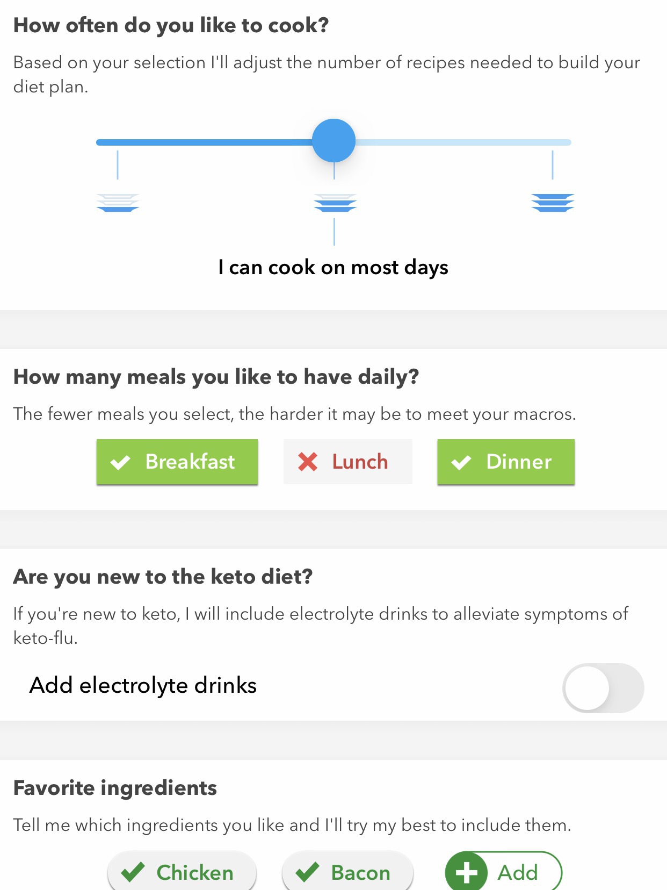Click the green check icon on Bacon

(x=307, y=872)
